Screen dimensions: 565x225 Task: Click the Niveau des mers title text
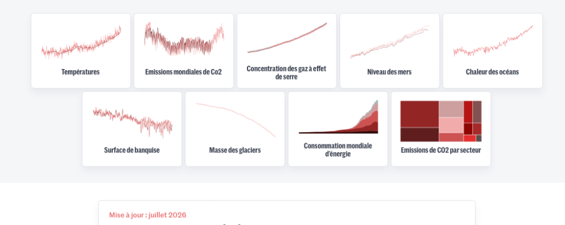[x=389, y=72]
